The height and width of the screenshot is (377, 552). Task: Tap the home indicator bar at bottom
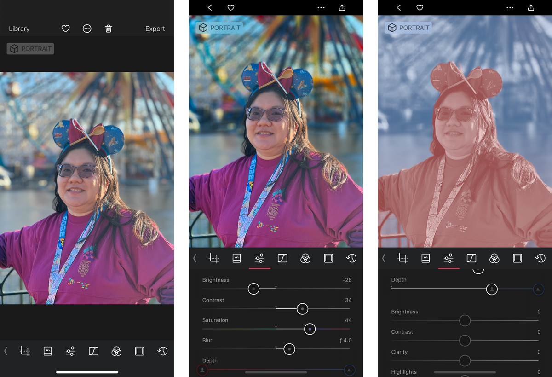[x=87, y=372]
